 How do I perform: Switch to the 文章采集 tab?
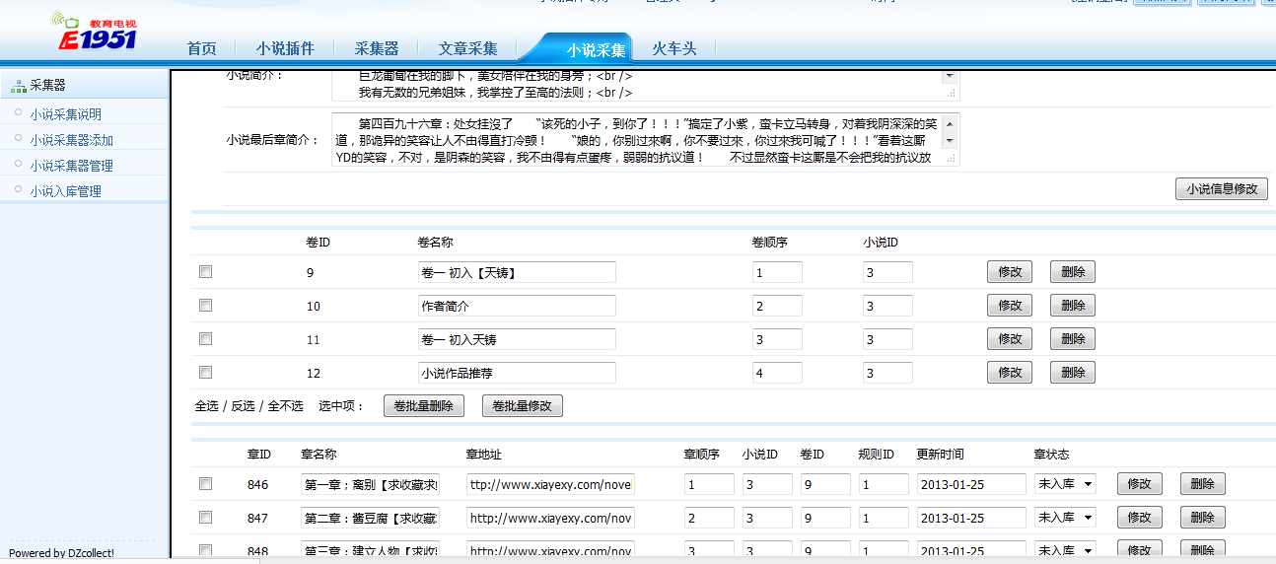tap(467, 48)
